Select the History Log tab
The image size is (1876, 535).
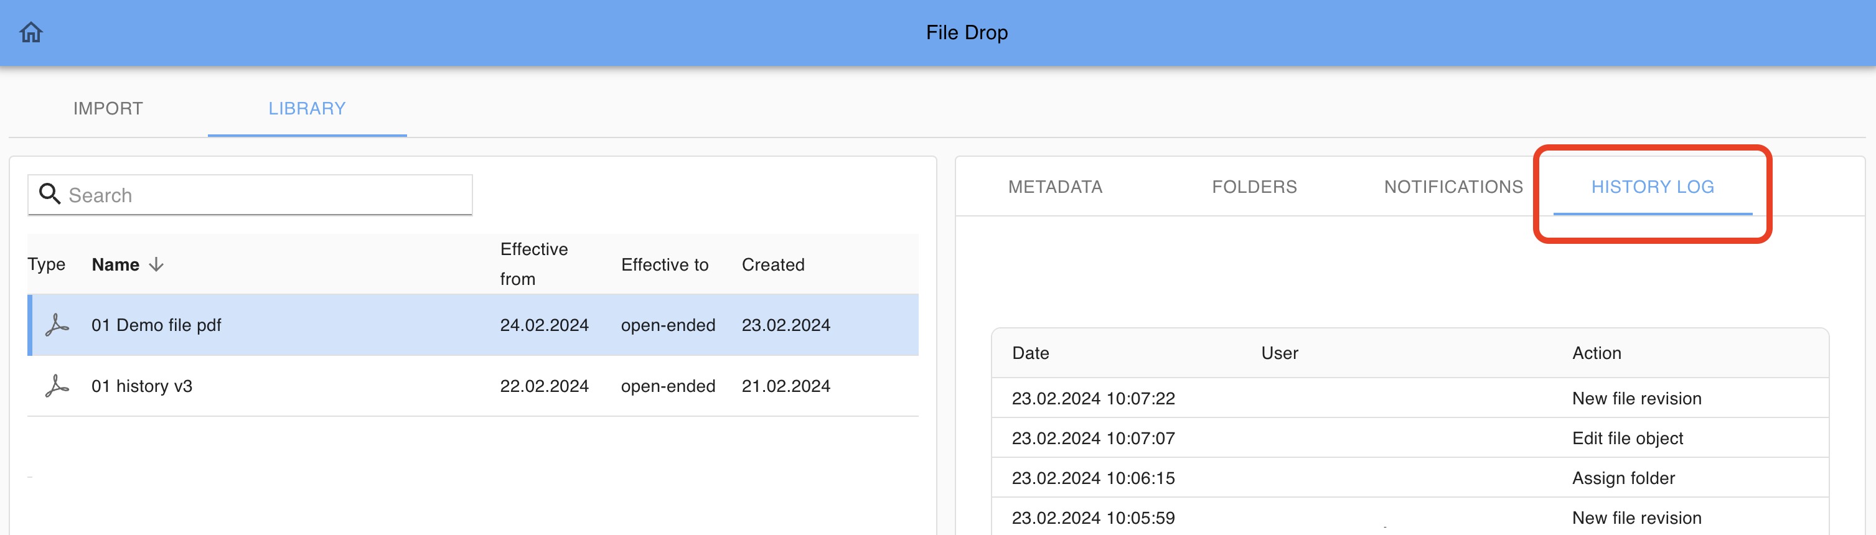click(1652, 187)
